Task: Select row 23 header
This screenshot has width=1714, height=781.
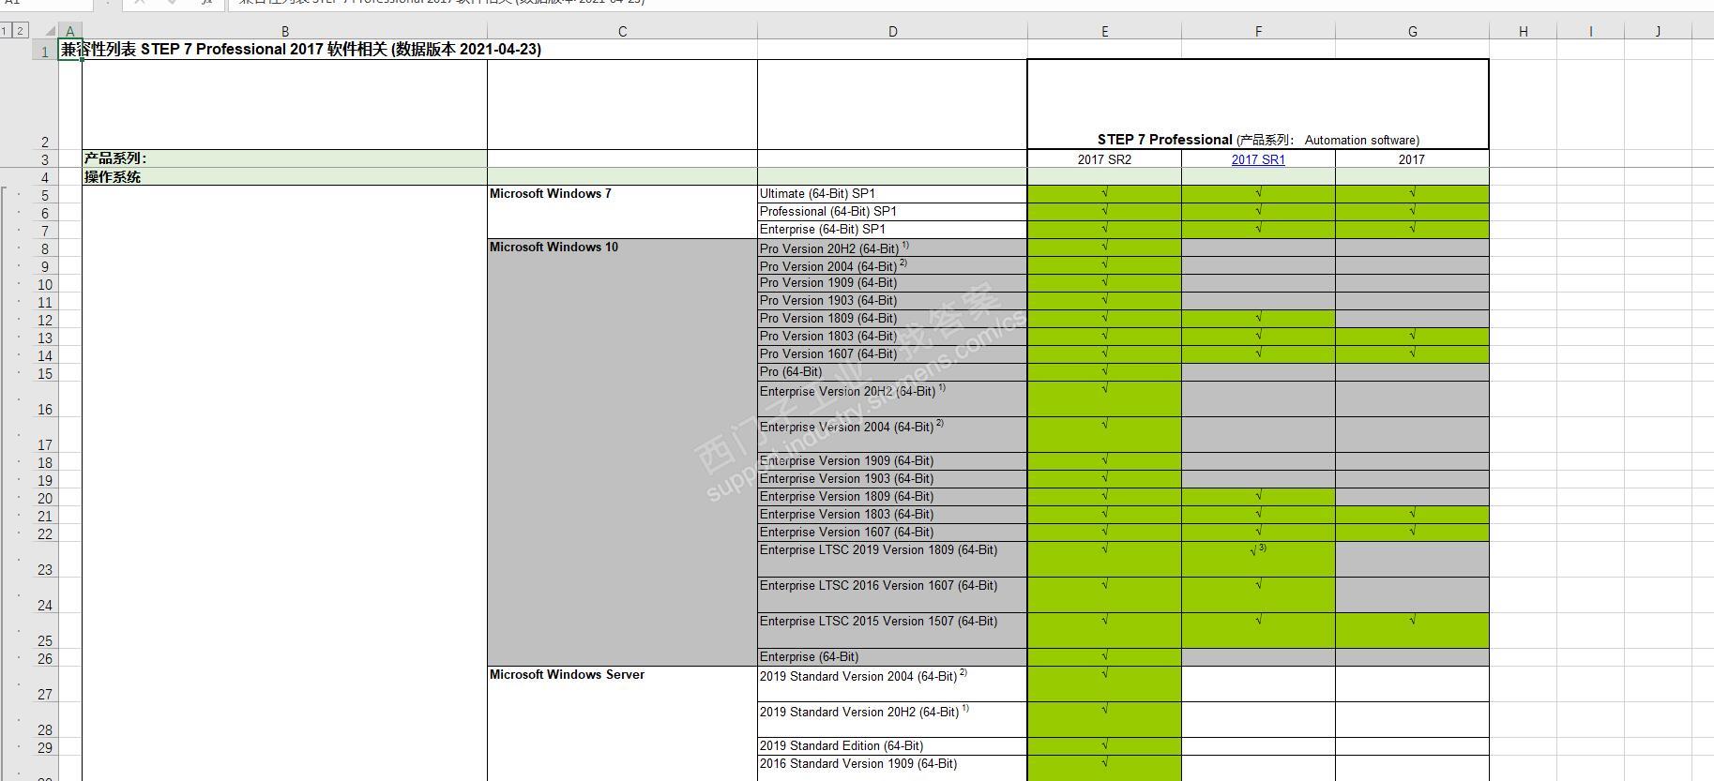Action: [x=44, y=560]
